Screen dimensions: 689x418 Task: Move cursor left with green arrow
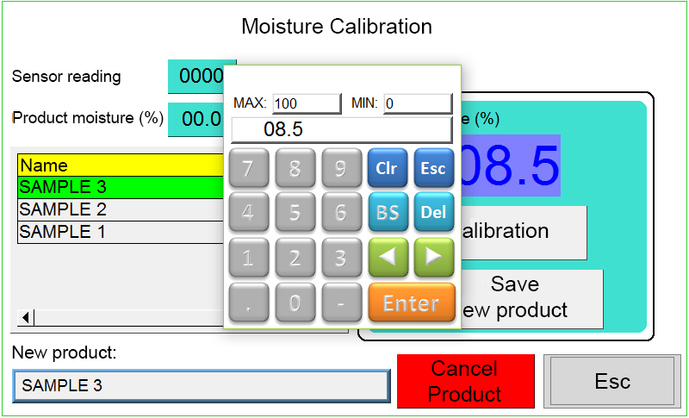(387, 257)
